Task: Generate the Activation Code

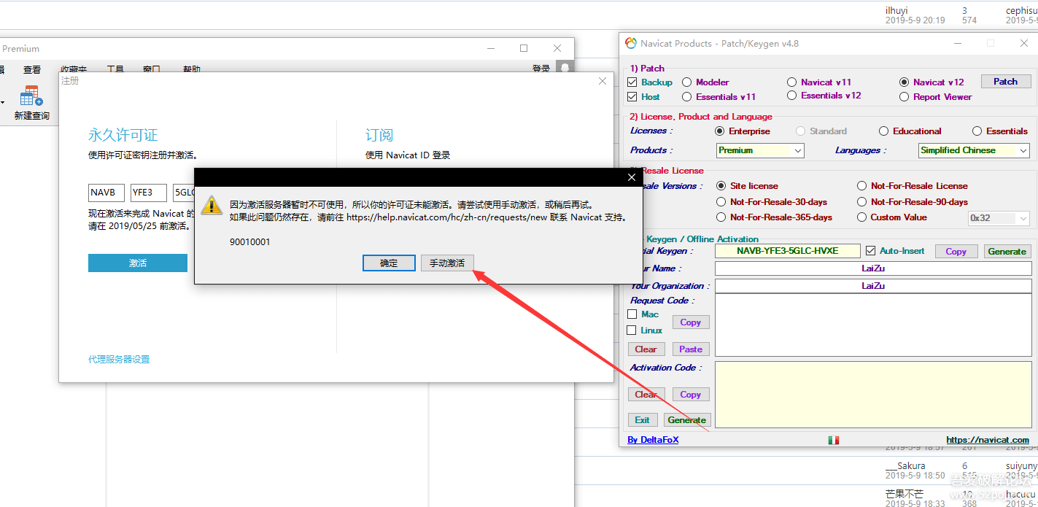Action: 687,420
